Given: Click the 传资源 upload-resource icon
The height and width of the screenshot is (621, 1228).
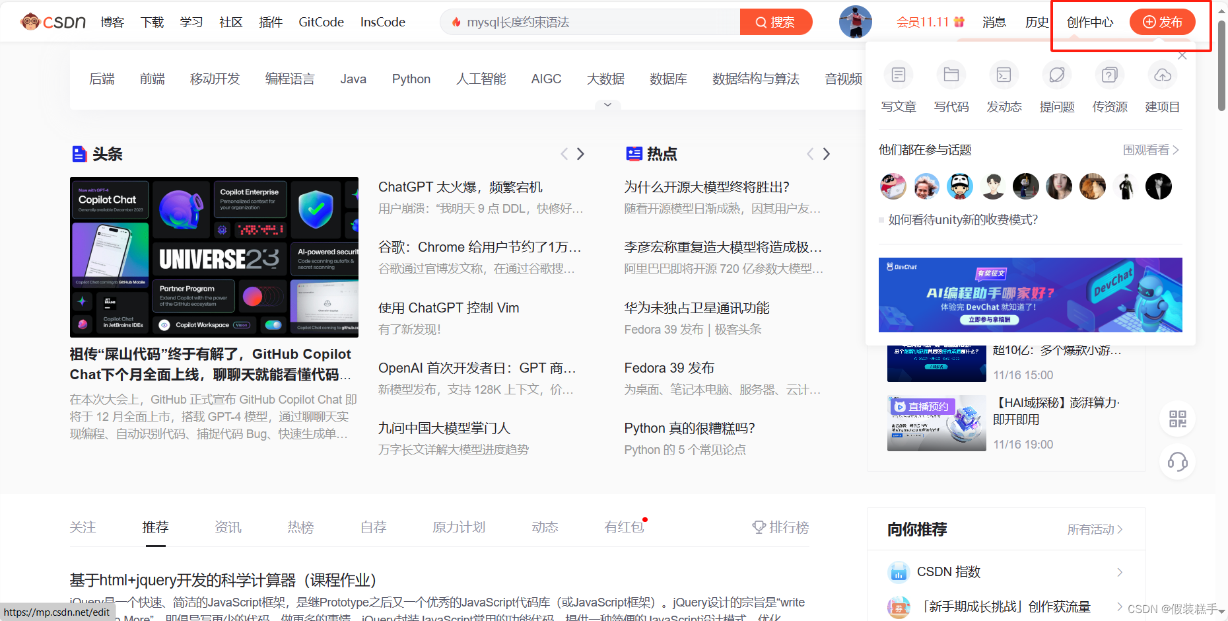Looking at the screenshot, I should pyautogui.click(x=1110, y=75).
